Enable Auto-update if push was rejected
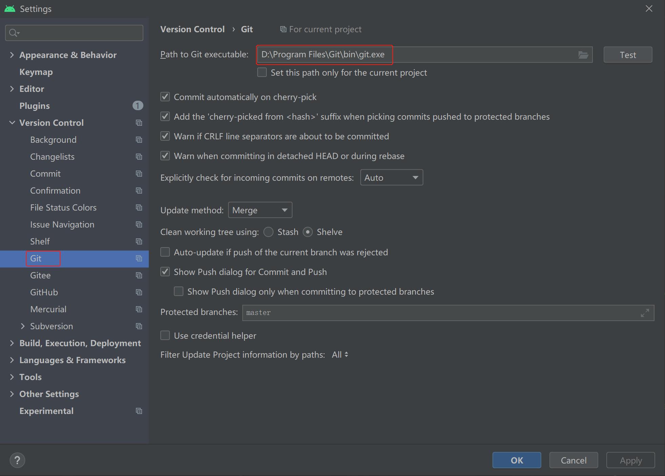The width and height of the screenshot is (665, 476). (x=165, y=252)
